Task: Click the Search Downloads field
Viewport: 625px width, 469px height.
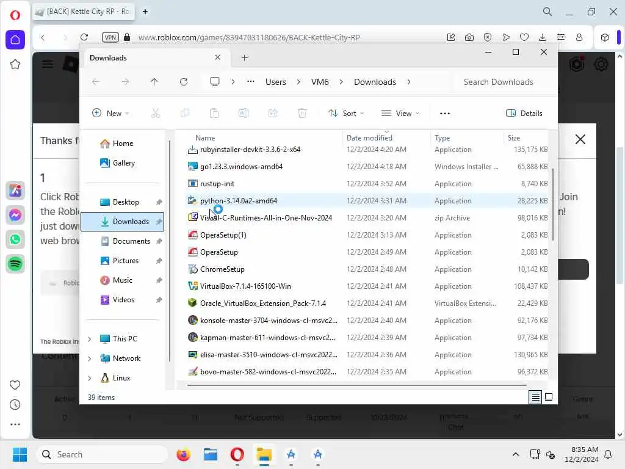Action: (504, 82)
